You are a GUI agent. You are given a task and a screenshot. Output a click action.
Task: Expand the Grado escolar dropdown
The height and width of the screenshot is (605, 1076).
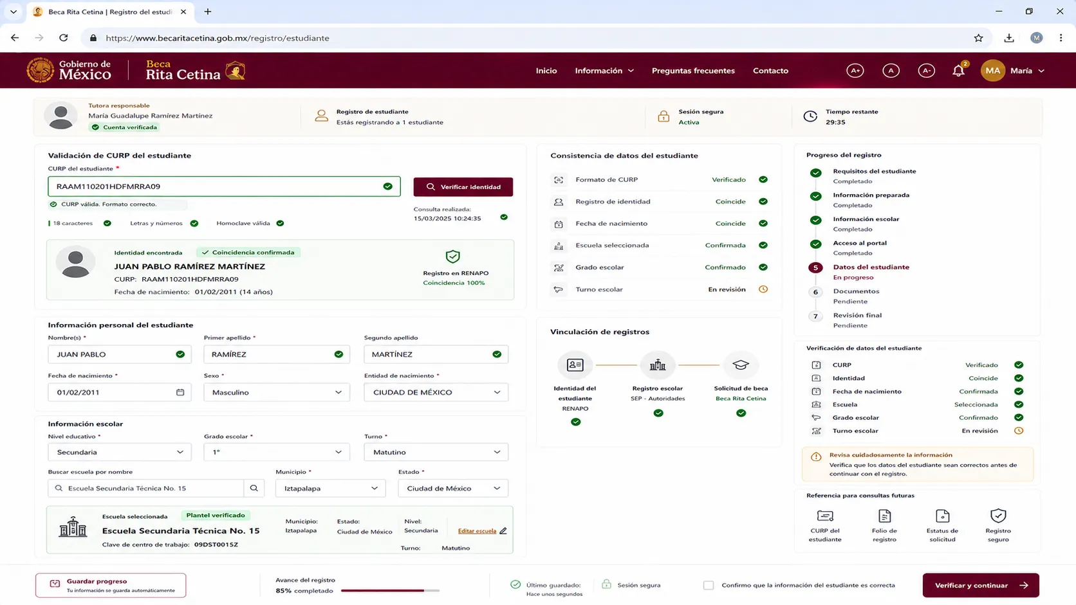click(277, 452)
